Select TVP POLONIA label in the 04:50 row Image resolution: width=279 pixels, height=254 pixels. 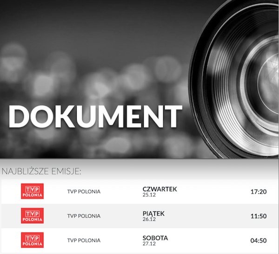(84, 240)
